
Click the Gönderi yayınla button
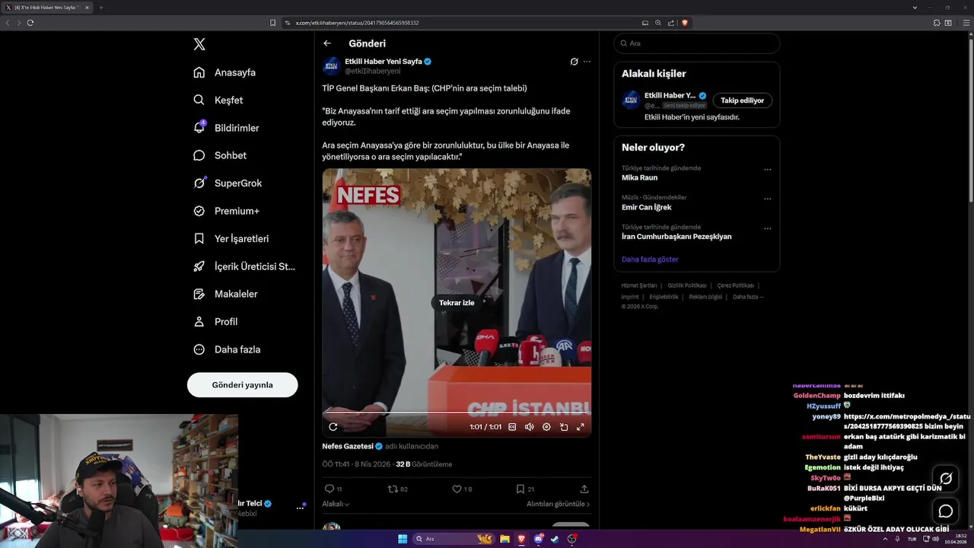tap(242, 384)
